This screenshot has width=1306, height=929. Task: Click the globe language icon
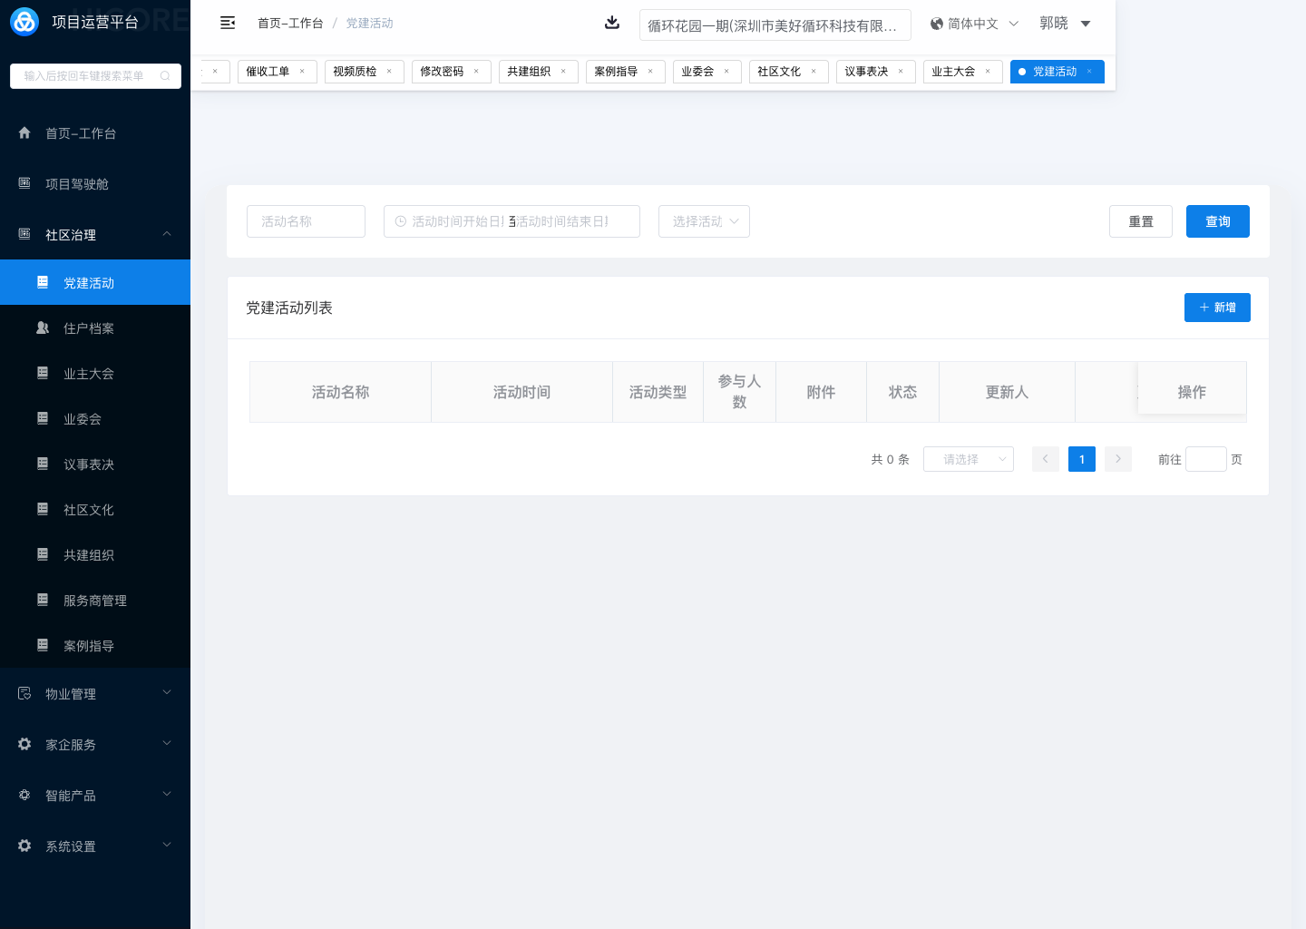pyautogui.click(x=937, y=24)
